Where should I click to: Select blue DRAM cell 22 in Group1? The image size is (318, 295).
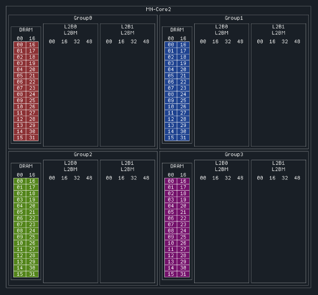click(183, 82)
